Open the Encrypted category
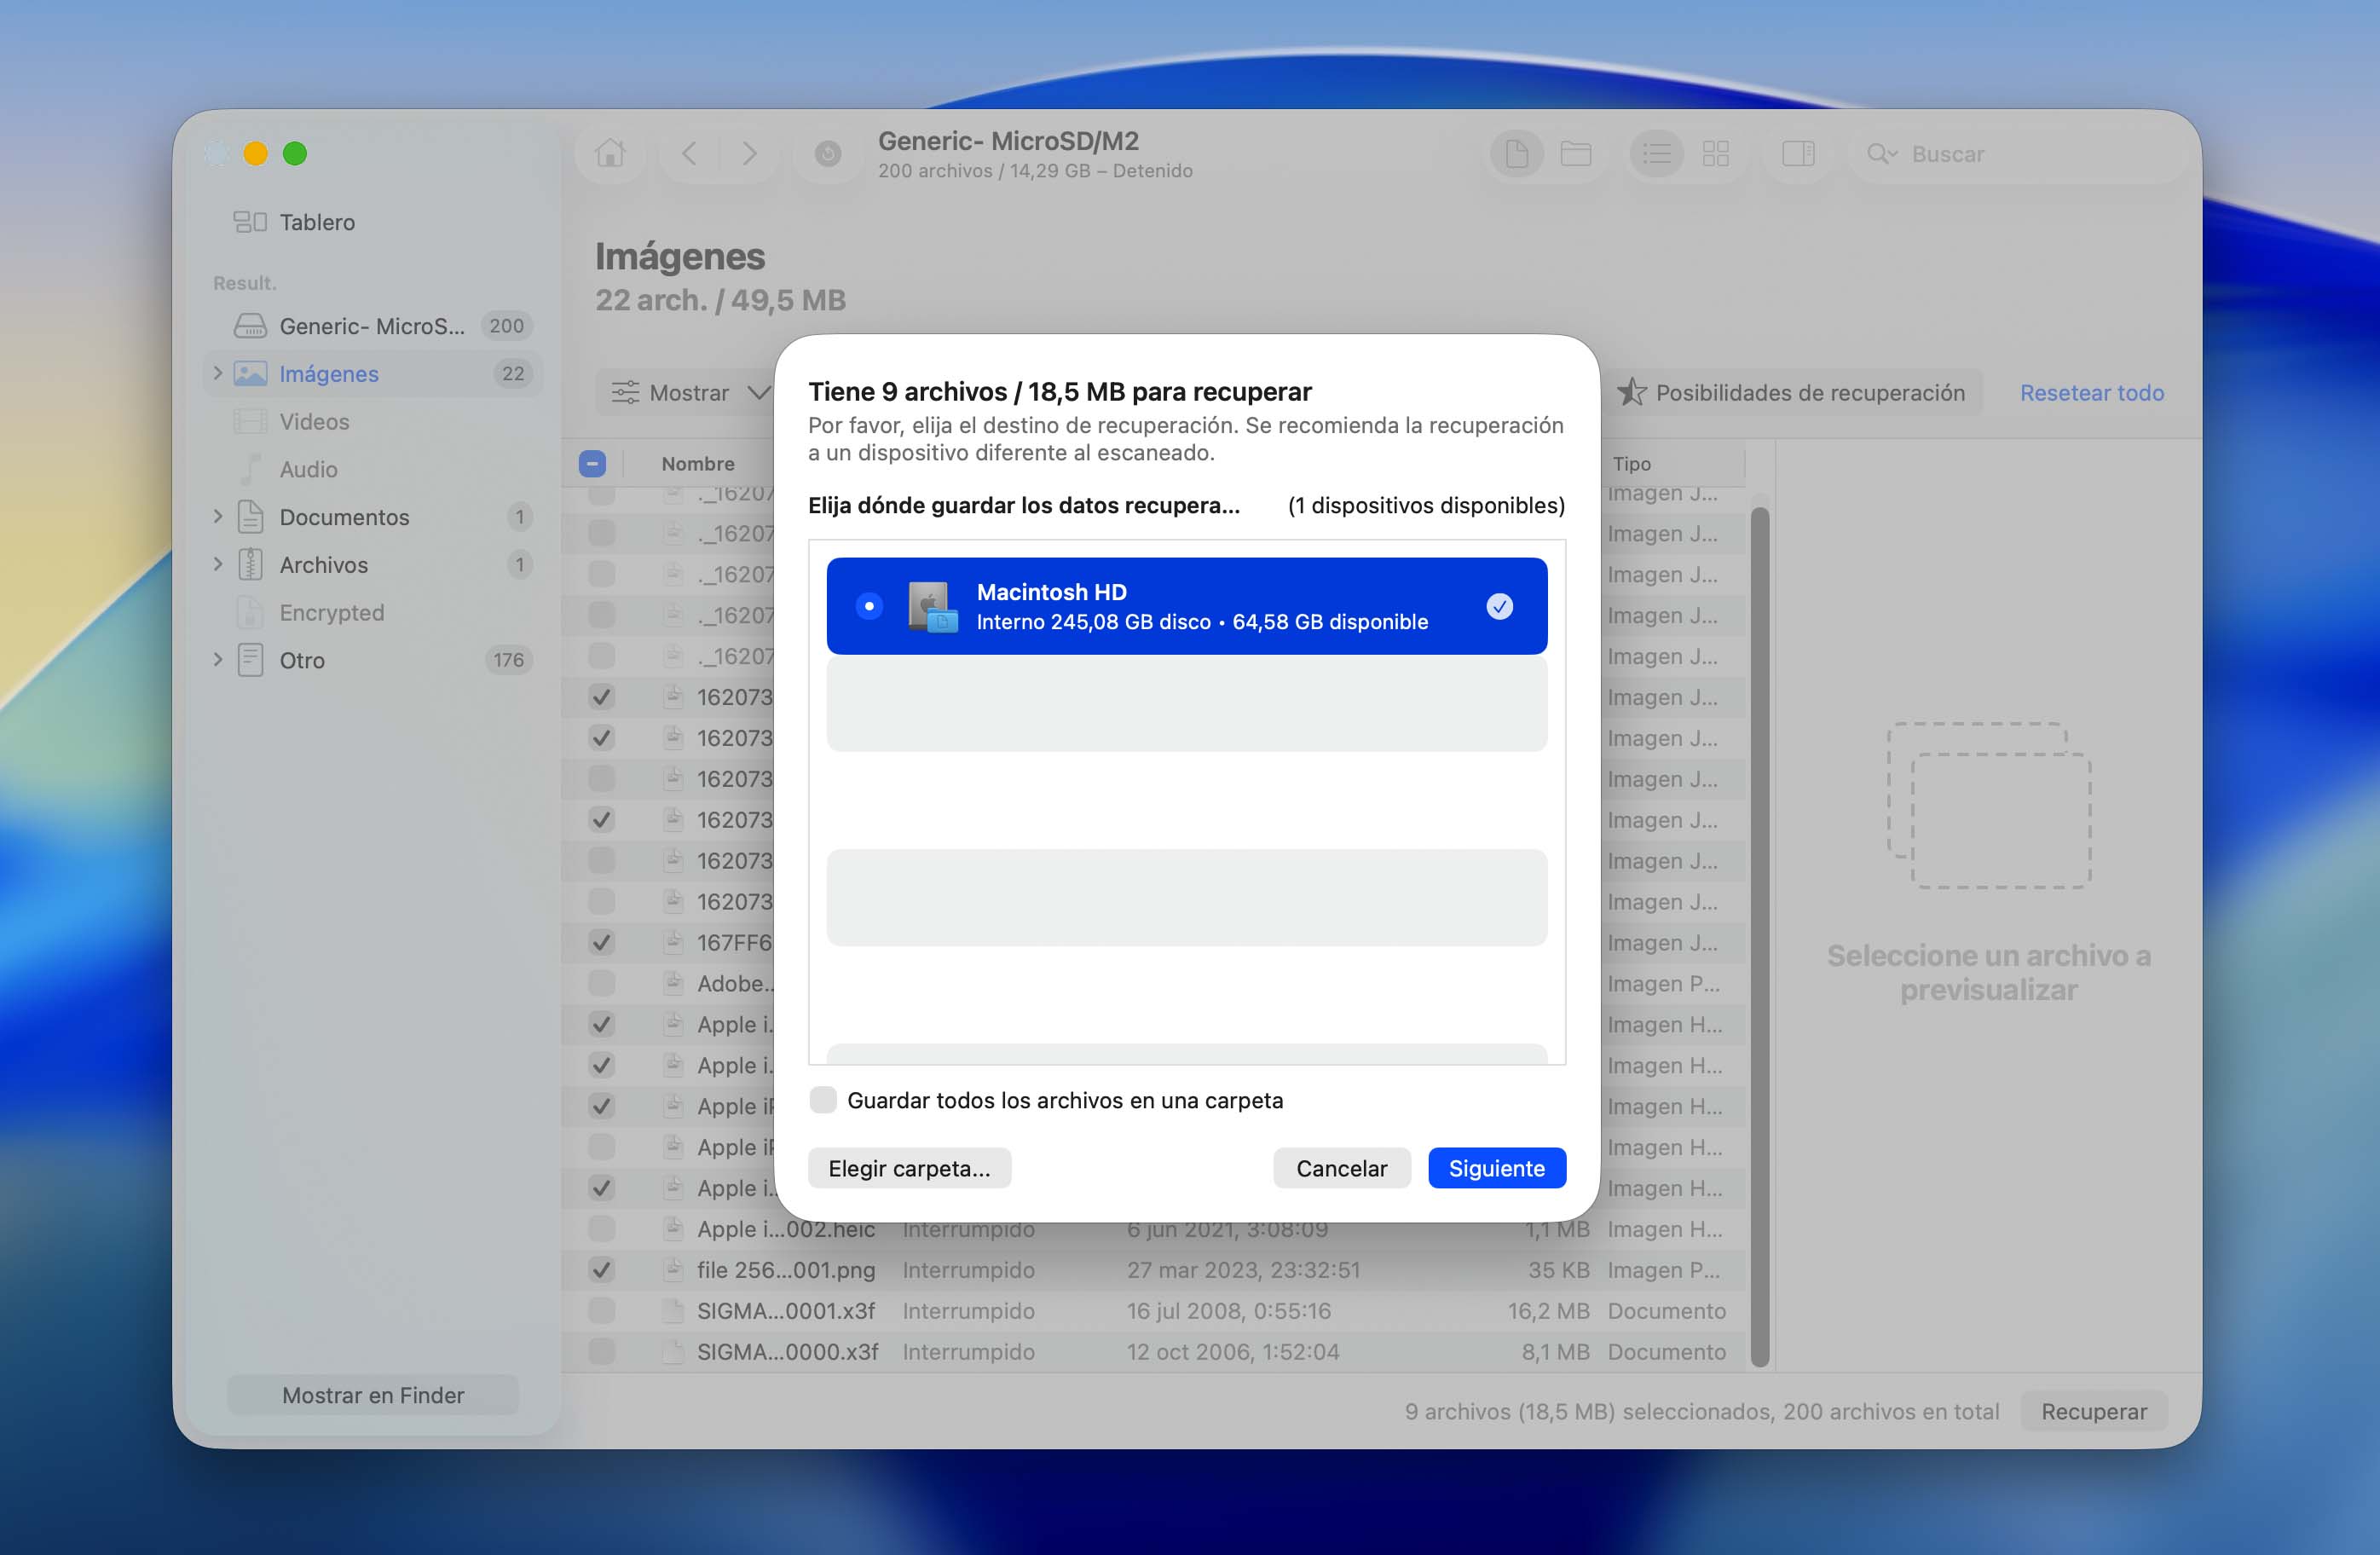This screenshot has width=2380, height=1555. 372,613
